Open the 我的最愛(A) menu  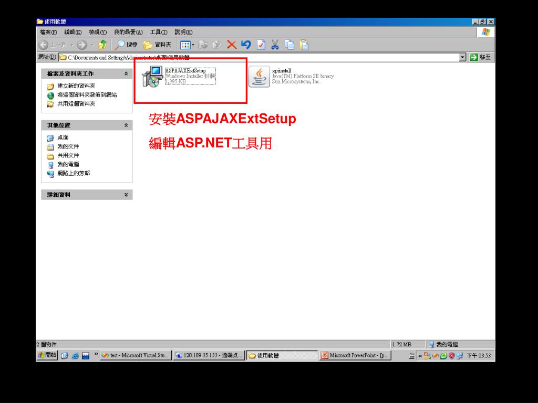click(128, 32)
